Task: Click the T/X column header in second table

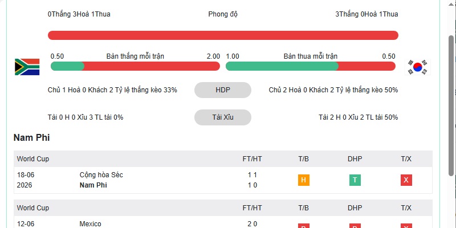Action: coord(406,208)
